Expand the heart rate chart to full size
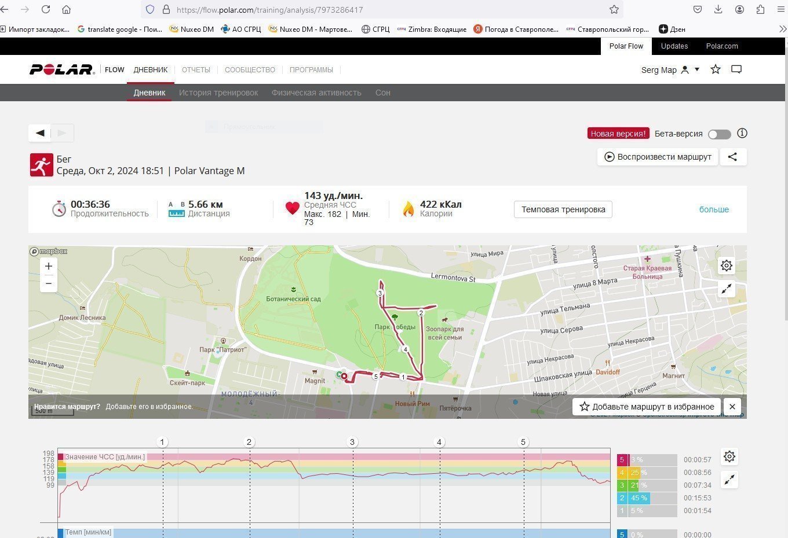 click(729, 480)
